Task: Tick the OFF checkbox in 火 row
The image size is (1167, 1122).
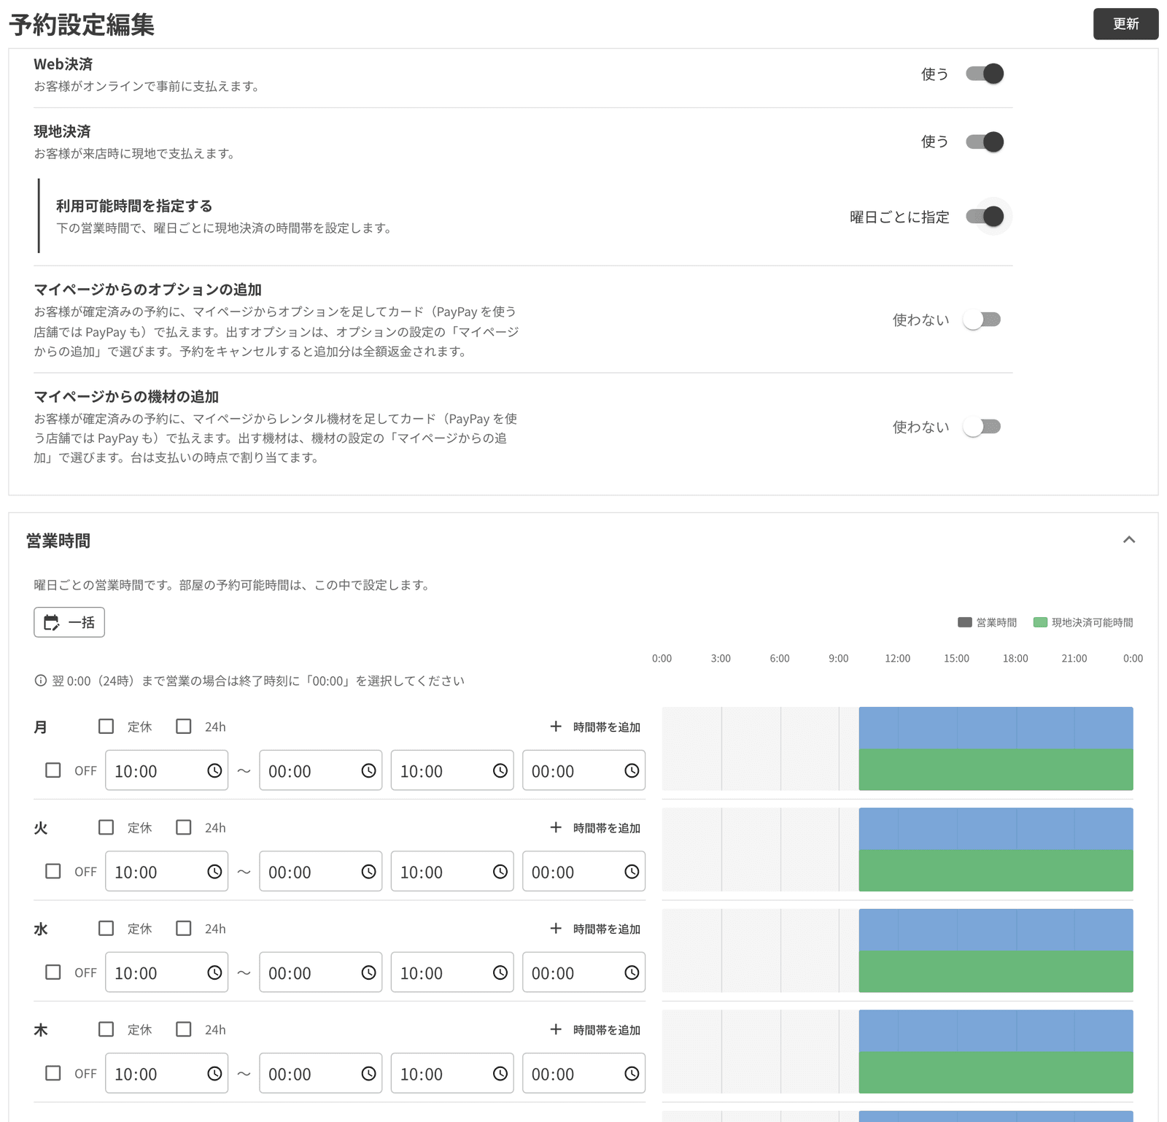Action: point(53,871)
